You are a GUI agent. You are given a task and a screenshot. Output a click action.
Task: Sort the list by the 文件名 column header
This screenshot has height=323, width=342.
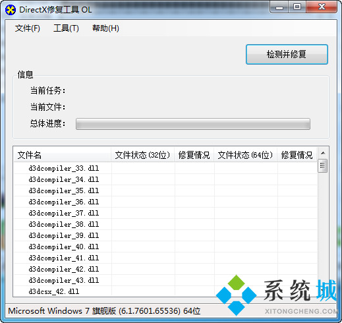coord(63,155)
